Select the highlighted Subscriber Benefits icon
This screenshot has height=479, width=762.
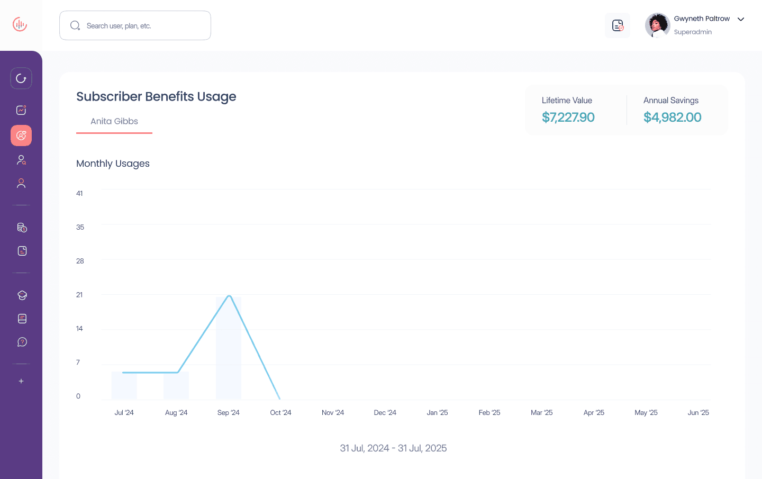21,135
